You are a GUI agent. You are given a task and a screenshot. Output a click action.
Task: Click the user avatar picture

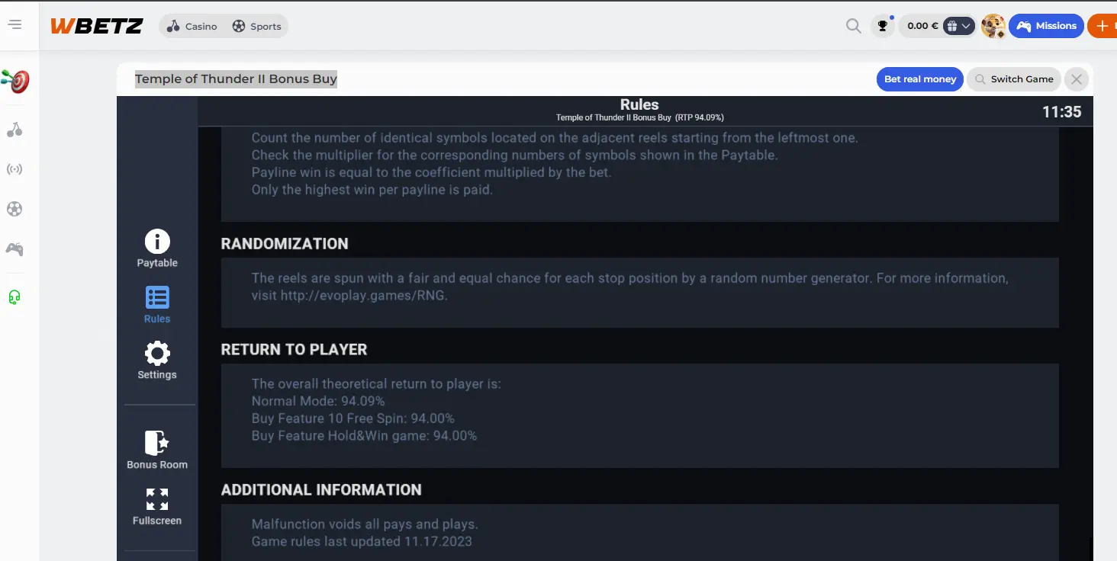pyautogui.click(x=993, y=26)
